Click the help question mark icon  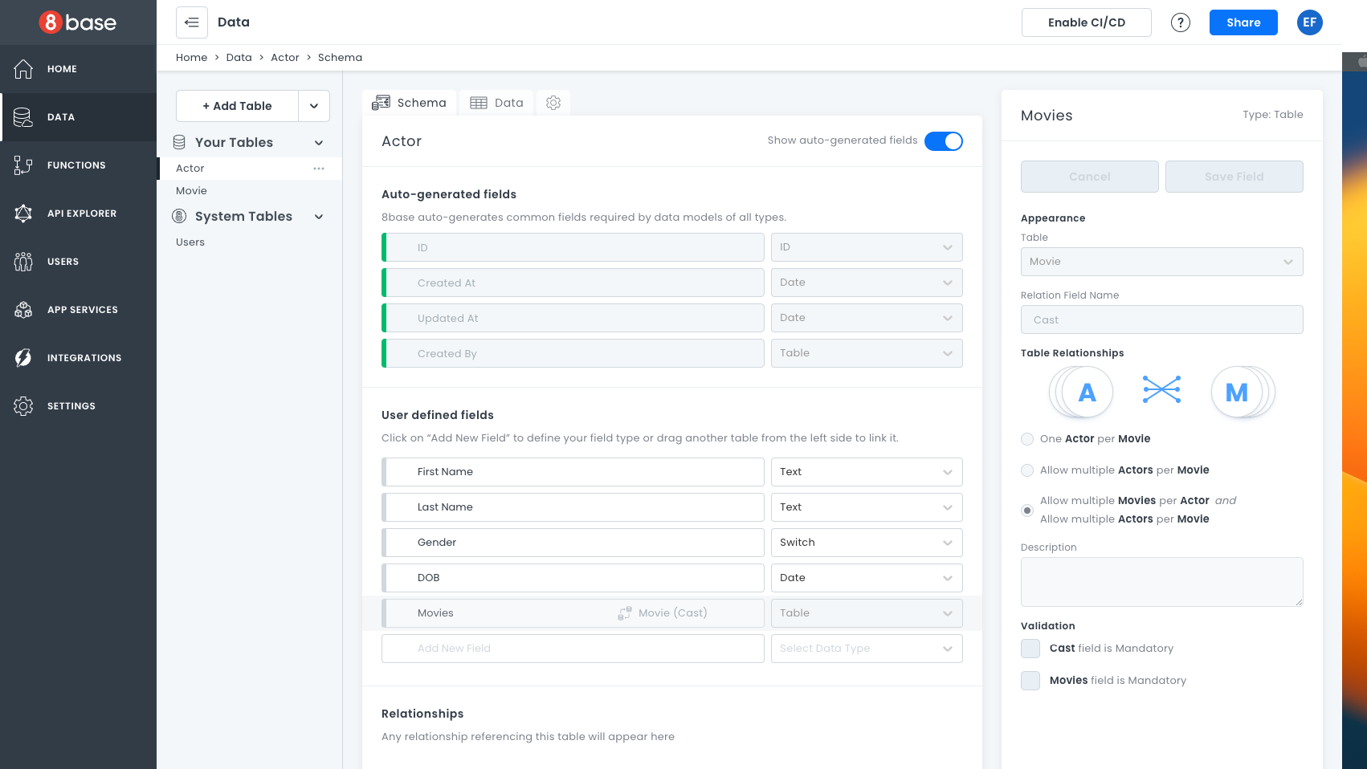click(x=1180, y=22)
